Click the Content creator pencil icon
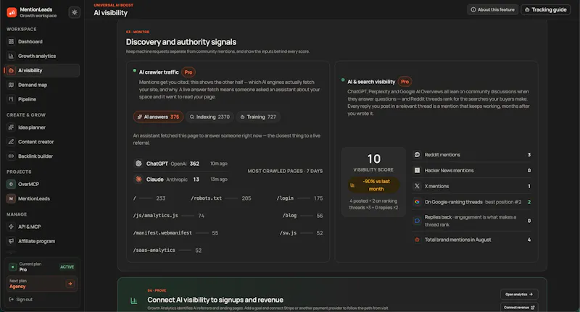Viewport: 580px width, 312px height. [11, 142]
